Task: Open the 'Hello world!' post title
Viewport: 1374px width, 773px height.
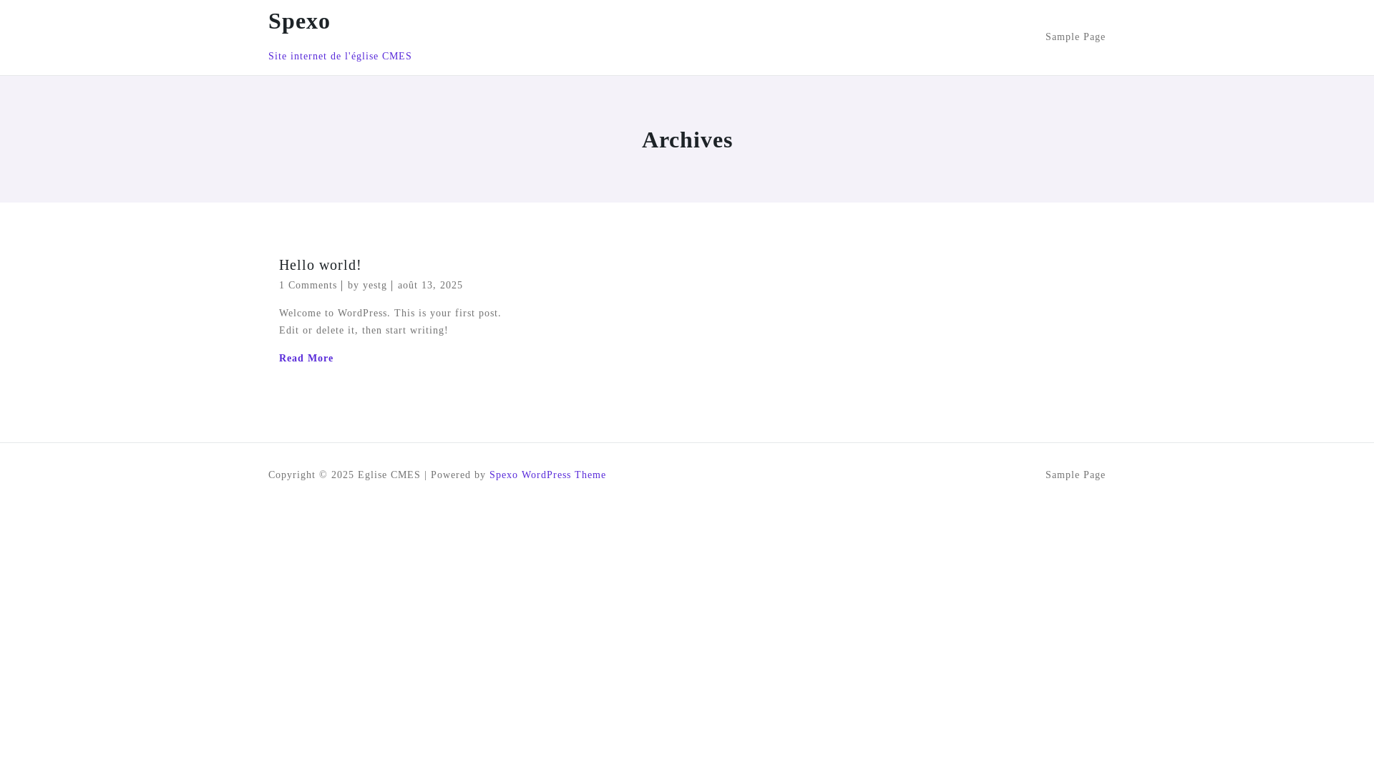Action: pyautogui.click(x=320, y=265)
